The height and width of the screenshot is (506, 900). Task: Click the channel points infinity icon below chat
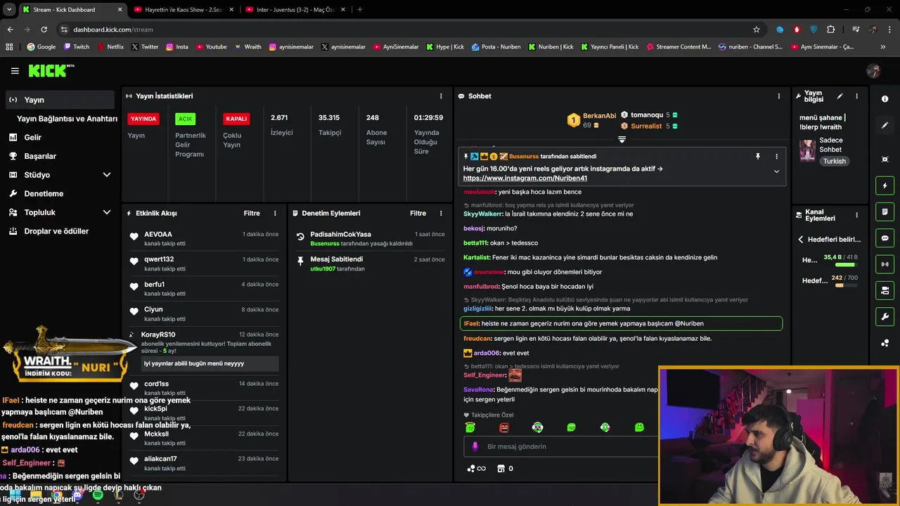[x=476, y=469]
